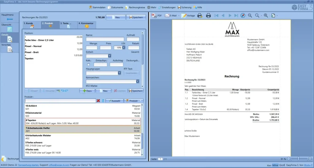Click the Fernwartung starten link

point(29,165)
